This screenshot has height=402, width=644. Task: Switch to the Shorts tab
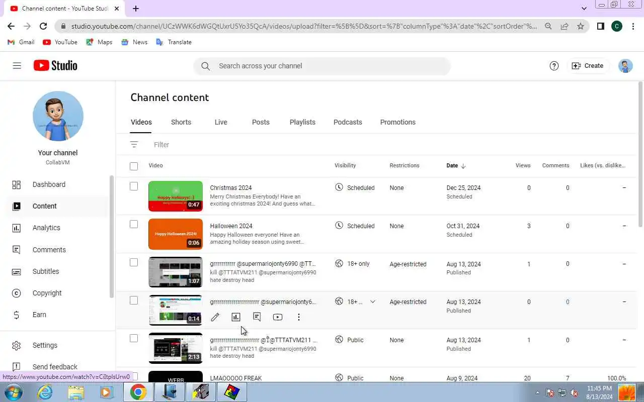pyautogui.click(x=181, y=122)
